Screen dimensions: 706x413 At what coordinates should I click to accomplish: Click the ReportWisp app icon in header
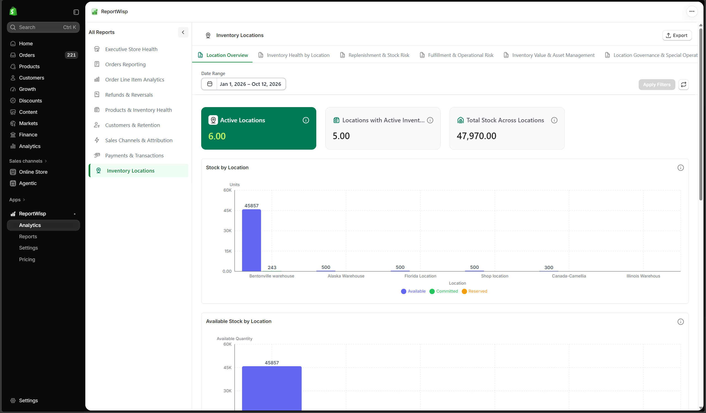click(x=95, y=12)
